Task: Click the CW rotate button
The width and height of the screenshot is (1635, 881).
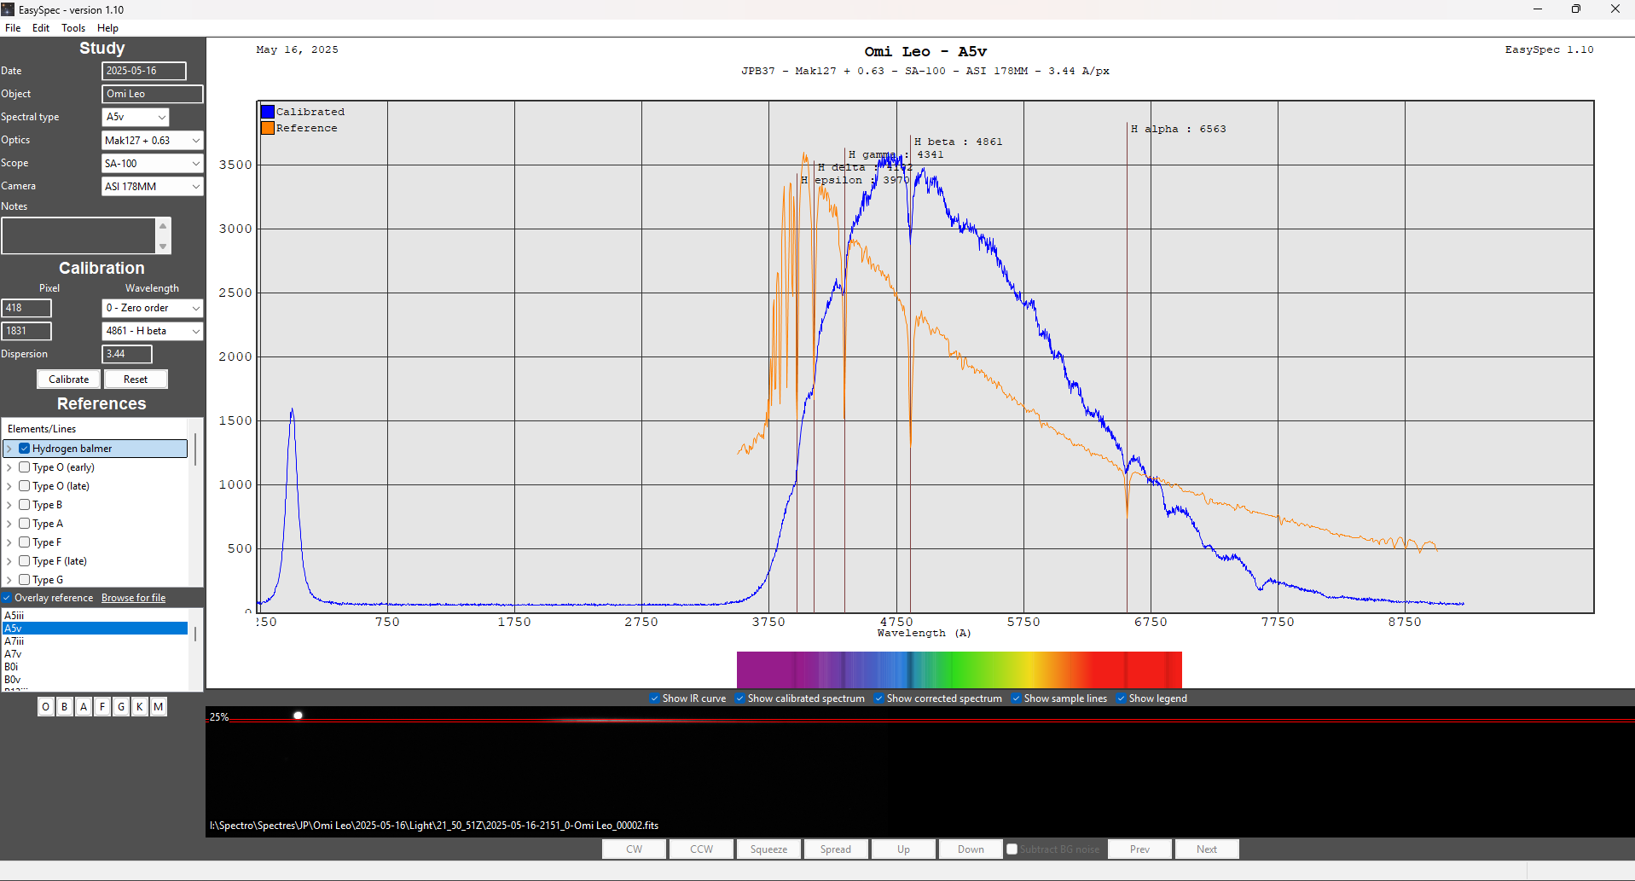Action: pyautogui.click(x=634, y=849)
